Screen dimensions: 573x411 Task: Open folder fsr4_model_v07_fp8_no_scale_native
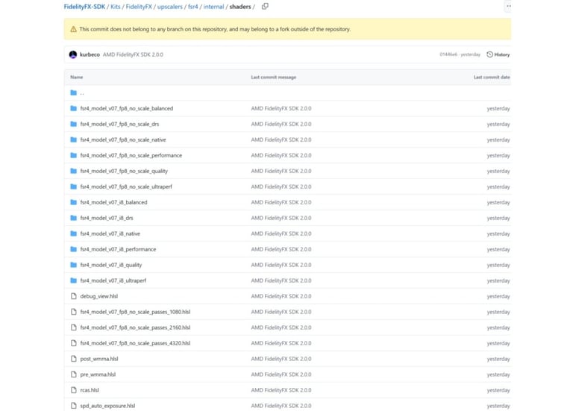pyautogui.click(x=123, y=140)
